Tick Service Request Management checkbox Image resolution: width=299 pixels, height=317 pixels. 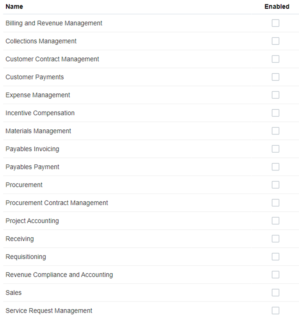(x=275, y=311)
